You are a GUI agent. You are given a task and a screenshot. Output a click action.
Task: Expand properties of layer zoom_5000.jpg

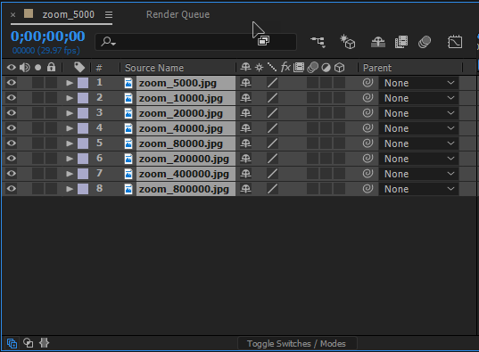(70, 83)
